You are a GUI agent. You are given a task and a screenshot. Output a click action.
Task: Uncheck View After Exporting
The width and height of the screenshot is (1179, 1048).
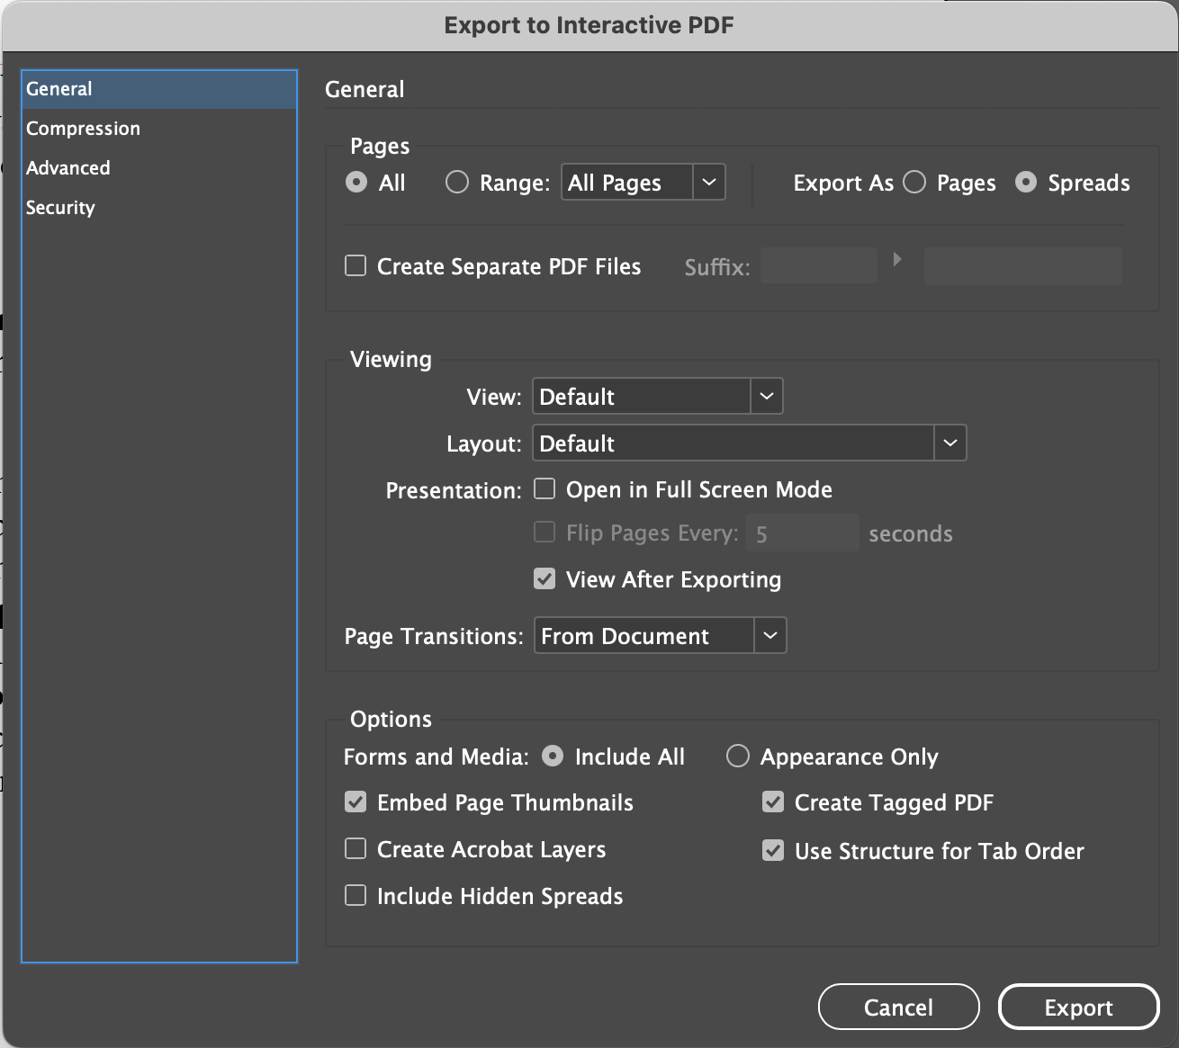point(544,579)
